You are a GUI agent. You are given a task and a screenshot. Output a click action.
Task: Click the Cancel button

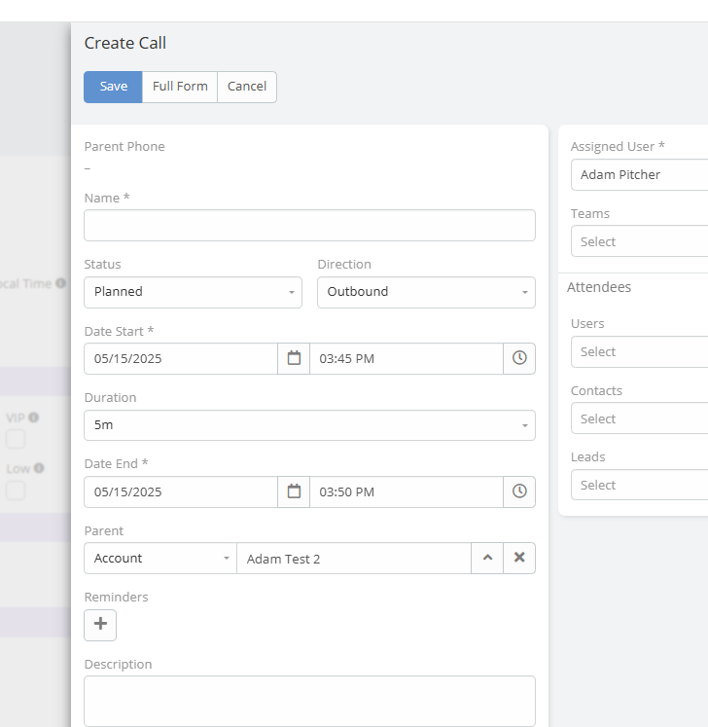pos(247,87)
